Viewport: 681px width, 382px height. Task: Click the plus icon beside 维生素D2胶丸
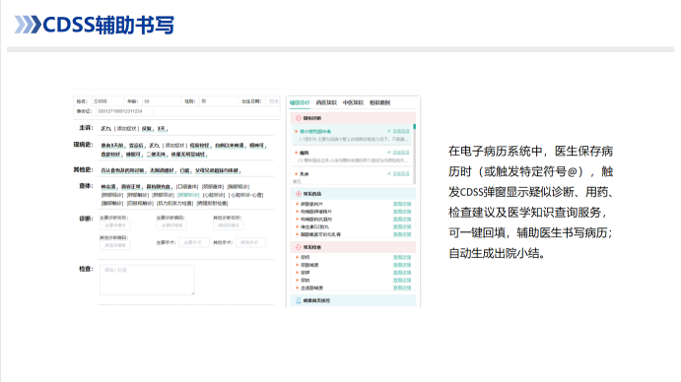click(297, 227)
